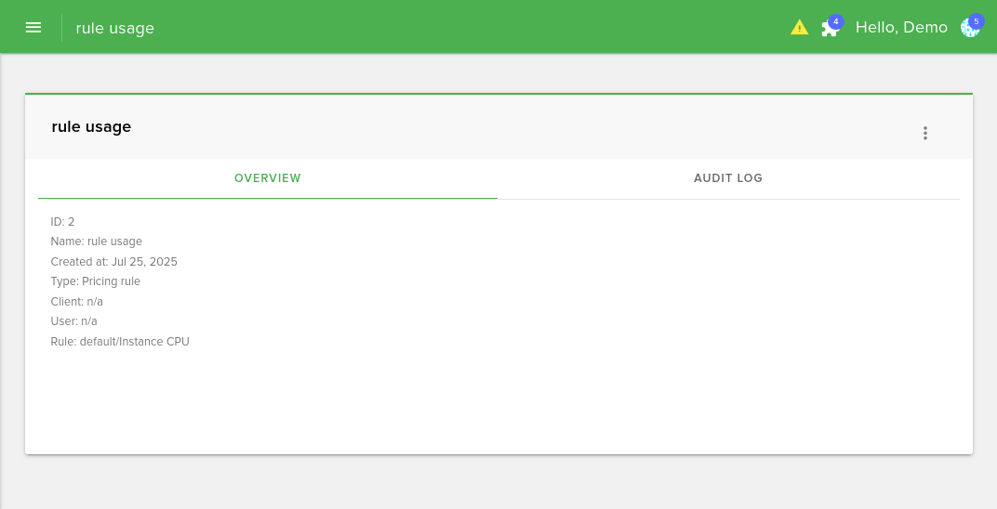Switch to the Audit Log tab
The width and height of the screenshot is (997, 509).
[x=728, y=178]
